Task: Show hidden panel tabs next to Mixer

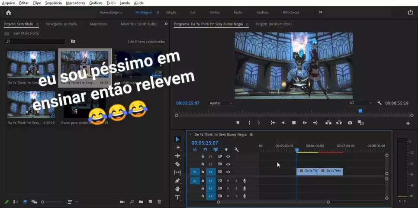Action: 166,24
